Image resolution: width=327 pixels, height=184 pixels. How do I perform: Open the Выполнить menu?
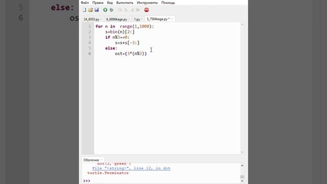coord(125,3)
